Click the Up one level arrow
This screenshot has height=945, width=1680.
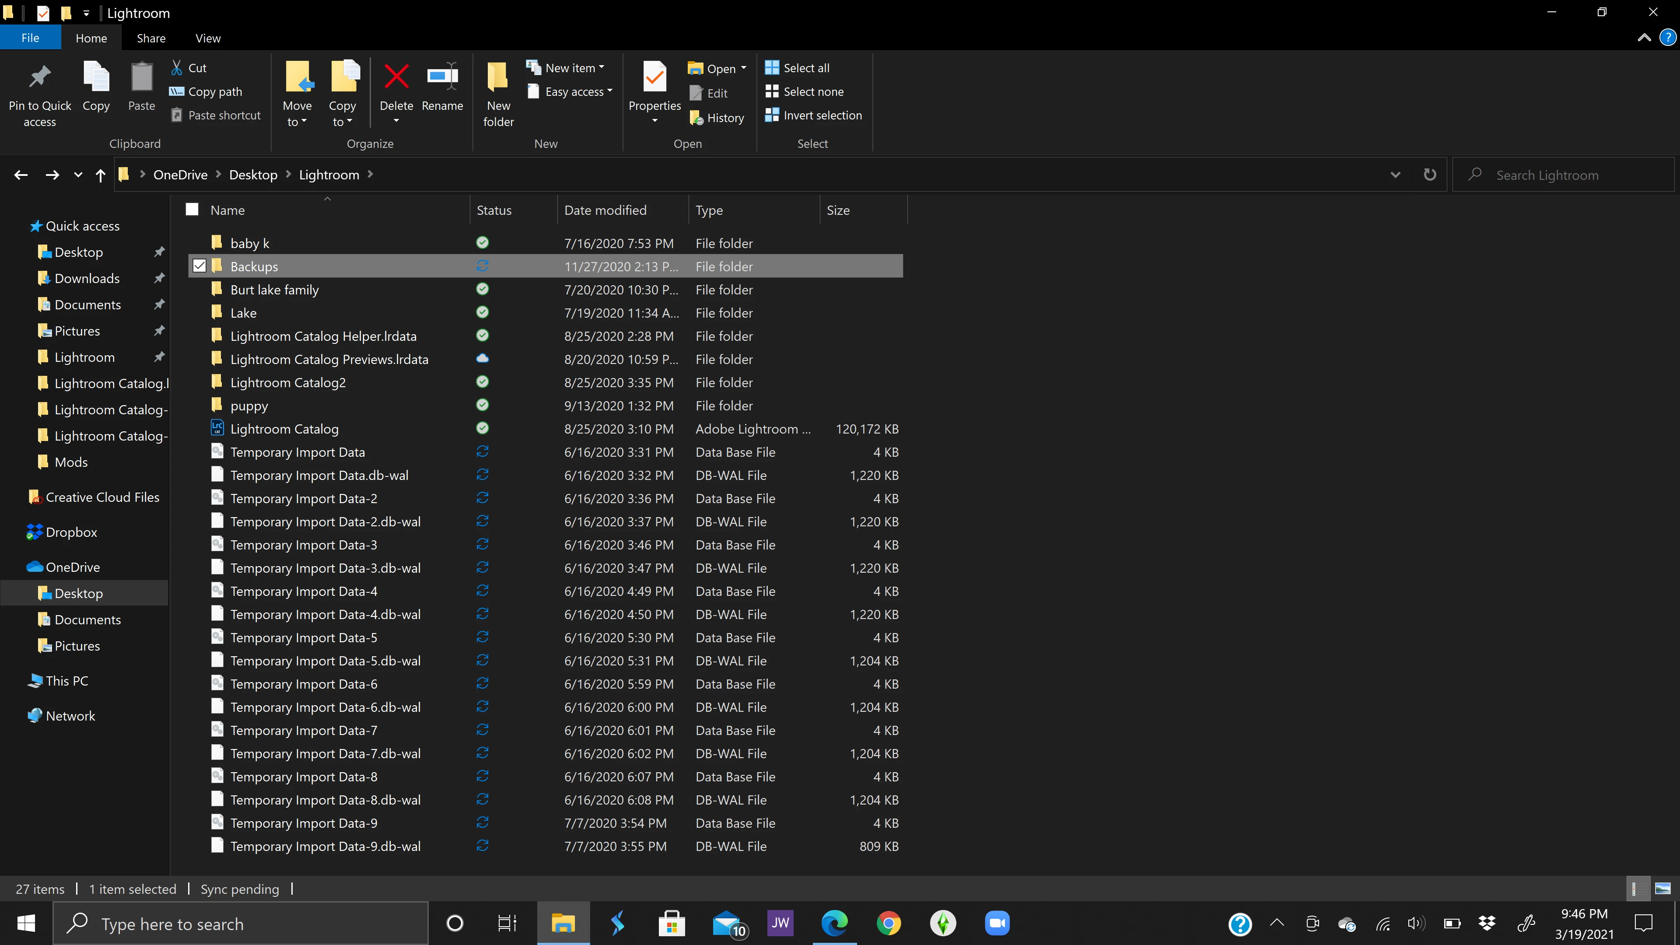tap(101, 175)
